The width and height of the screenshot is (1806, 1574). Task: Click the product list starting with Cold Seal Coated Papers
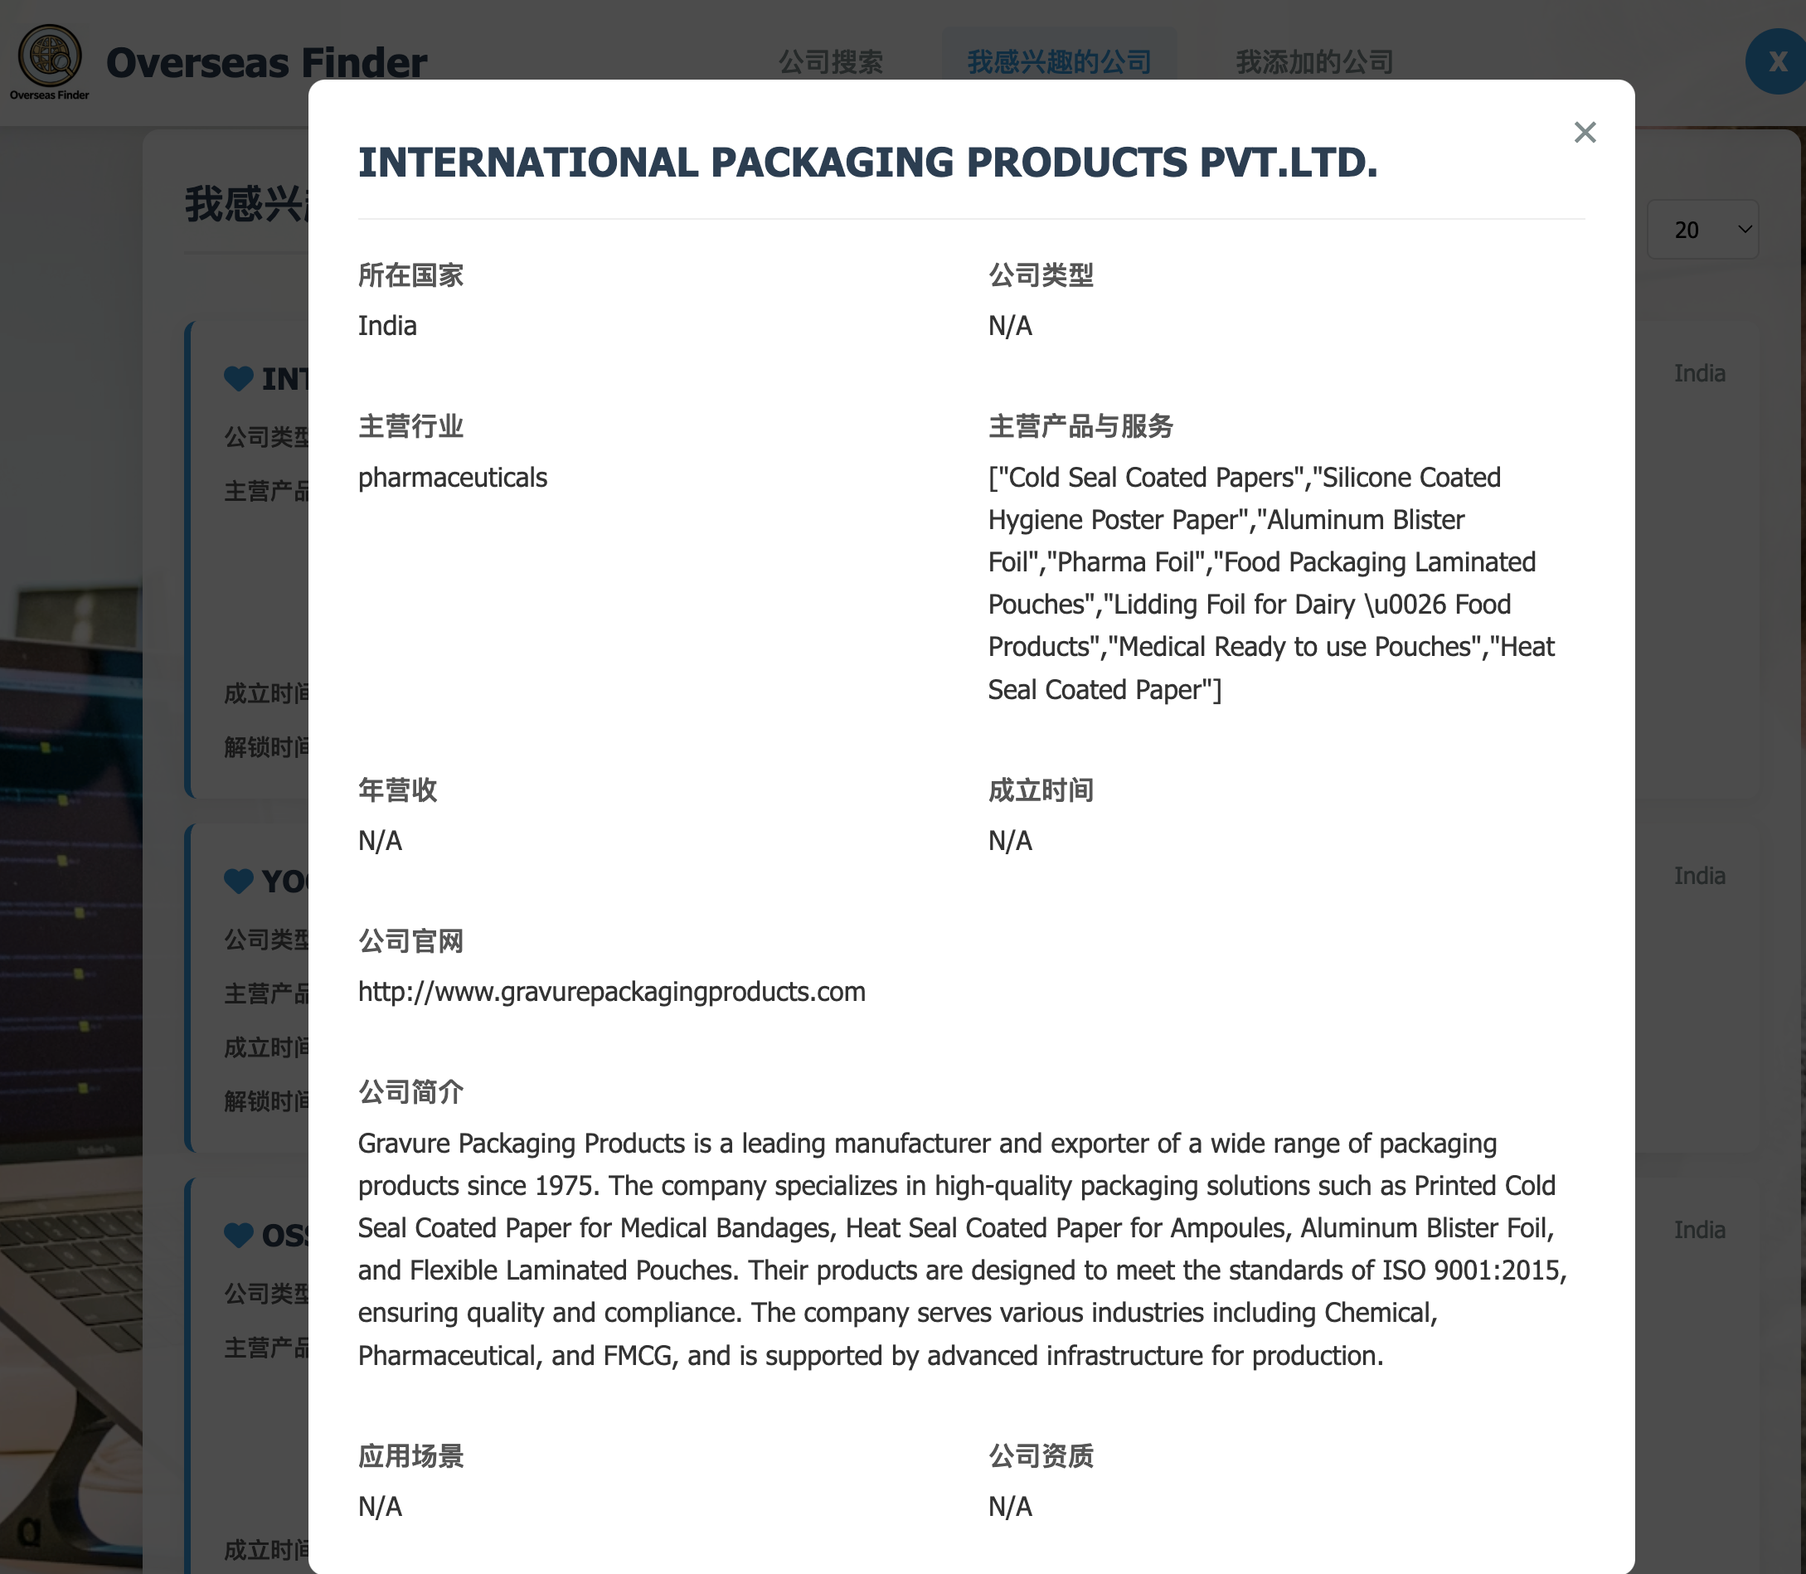pos(1271,583)
